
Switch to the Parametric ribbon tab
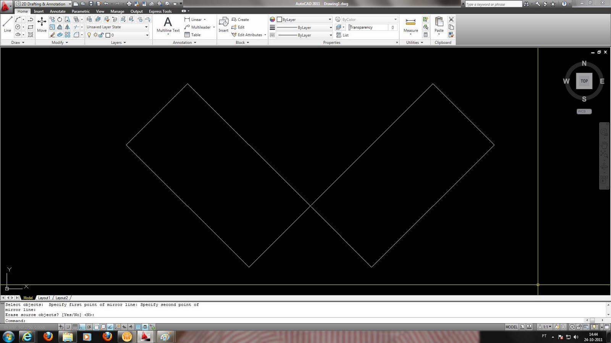(81, 11)
